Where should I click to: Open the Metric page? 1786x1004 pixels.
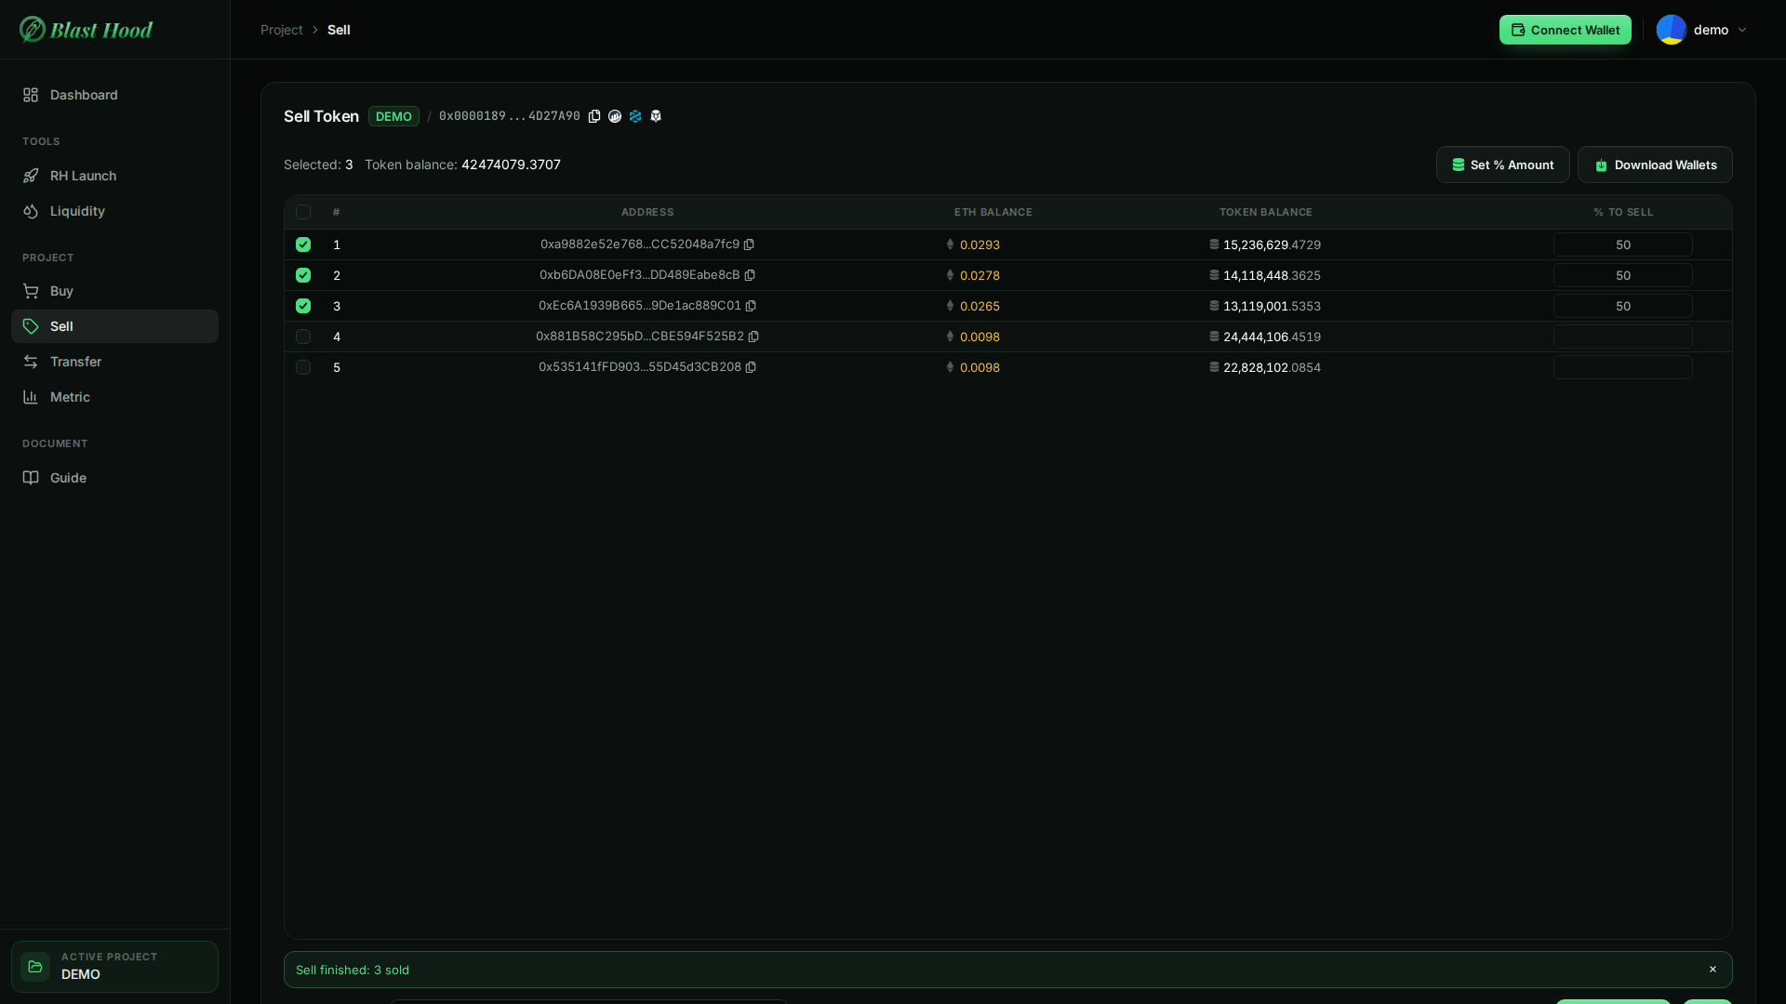pos(114,397)
